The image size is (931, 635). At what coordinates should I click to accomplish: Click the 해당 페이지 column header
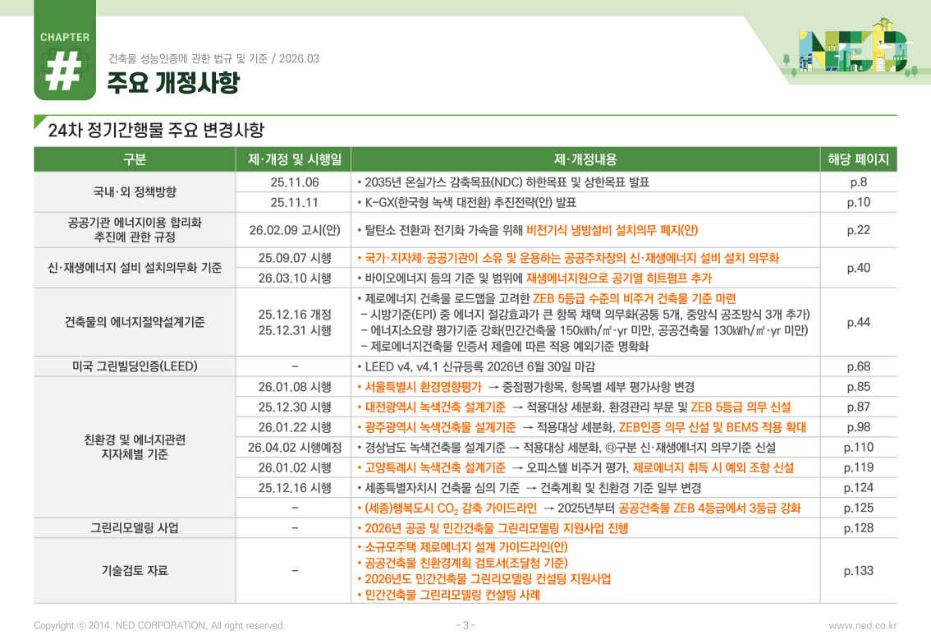click(859, 159)
